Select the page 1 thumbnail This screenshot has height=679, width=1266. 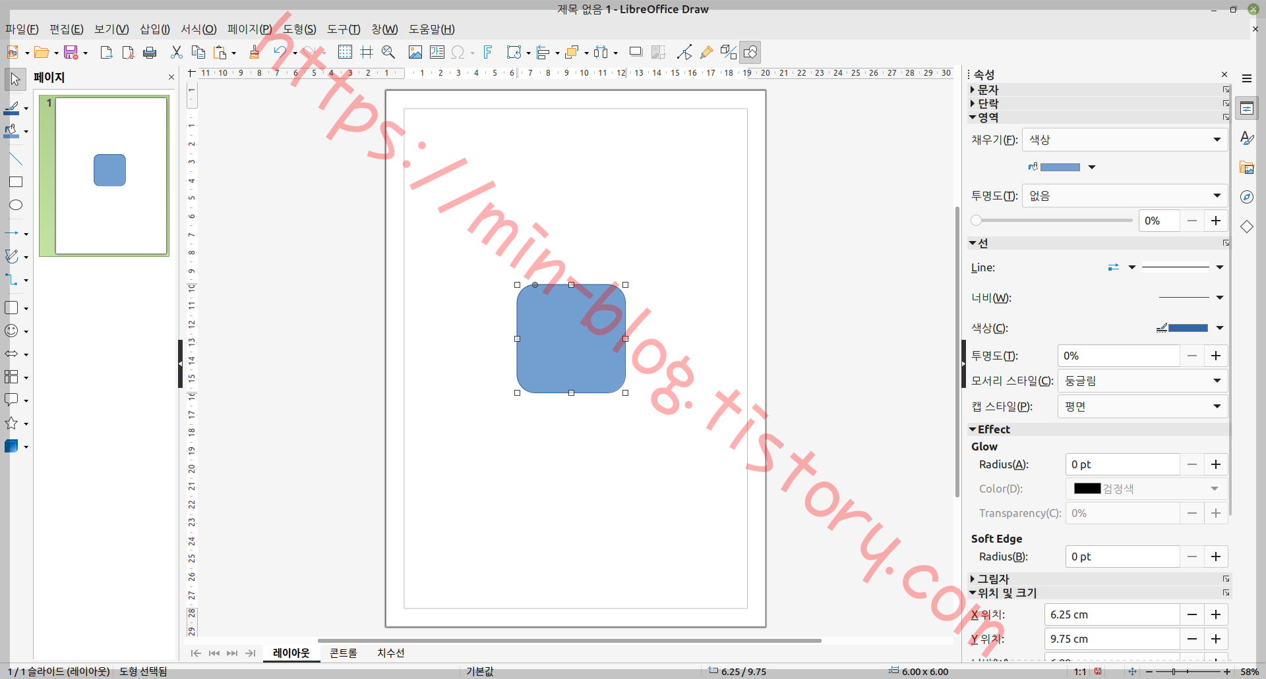click(x=111, y=176)
